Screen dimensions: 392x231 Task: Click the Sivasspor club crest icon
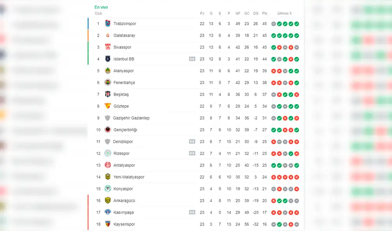pyautogui.click(x=108, y=47)
